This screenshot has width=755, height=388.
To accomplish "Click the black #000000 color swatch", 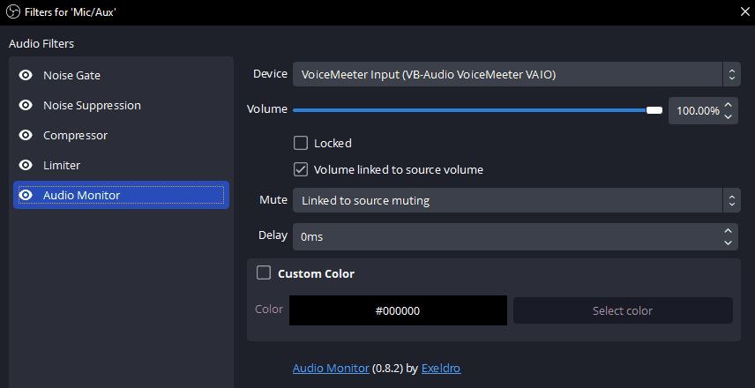I will [x=398, y=310].
